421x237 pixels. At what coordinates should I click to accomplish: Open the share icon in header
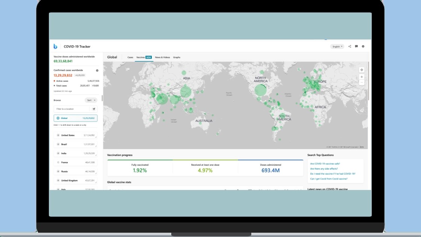tap(350, 47)
